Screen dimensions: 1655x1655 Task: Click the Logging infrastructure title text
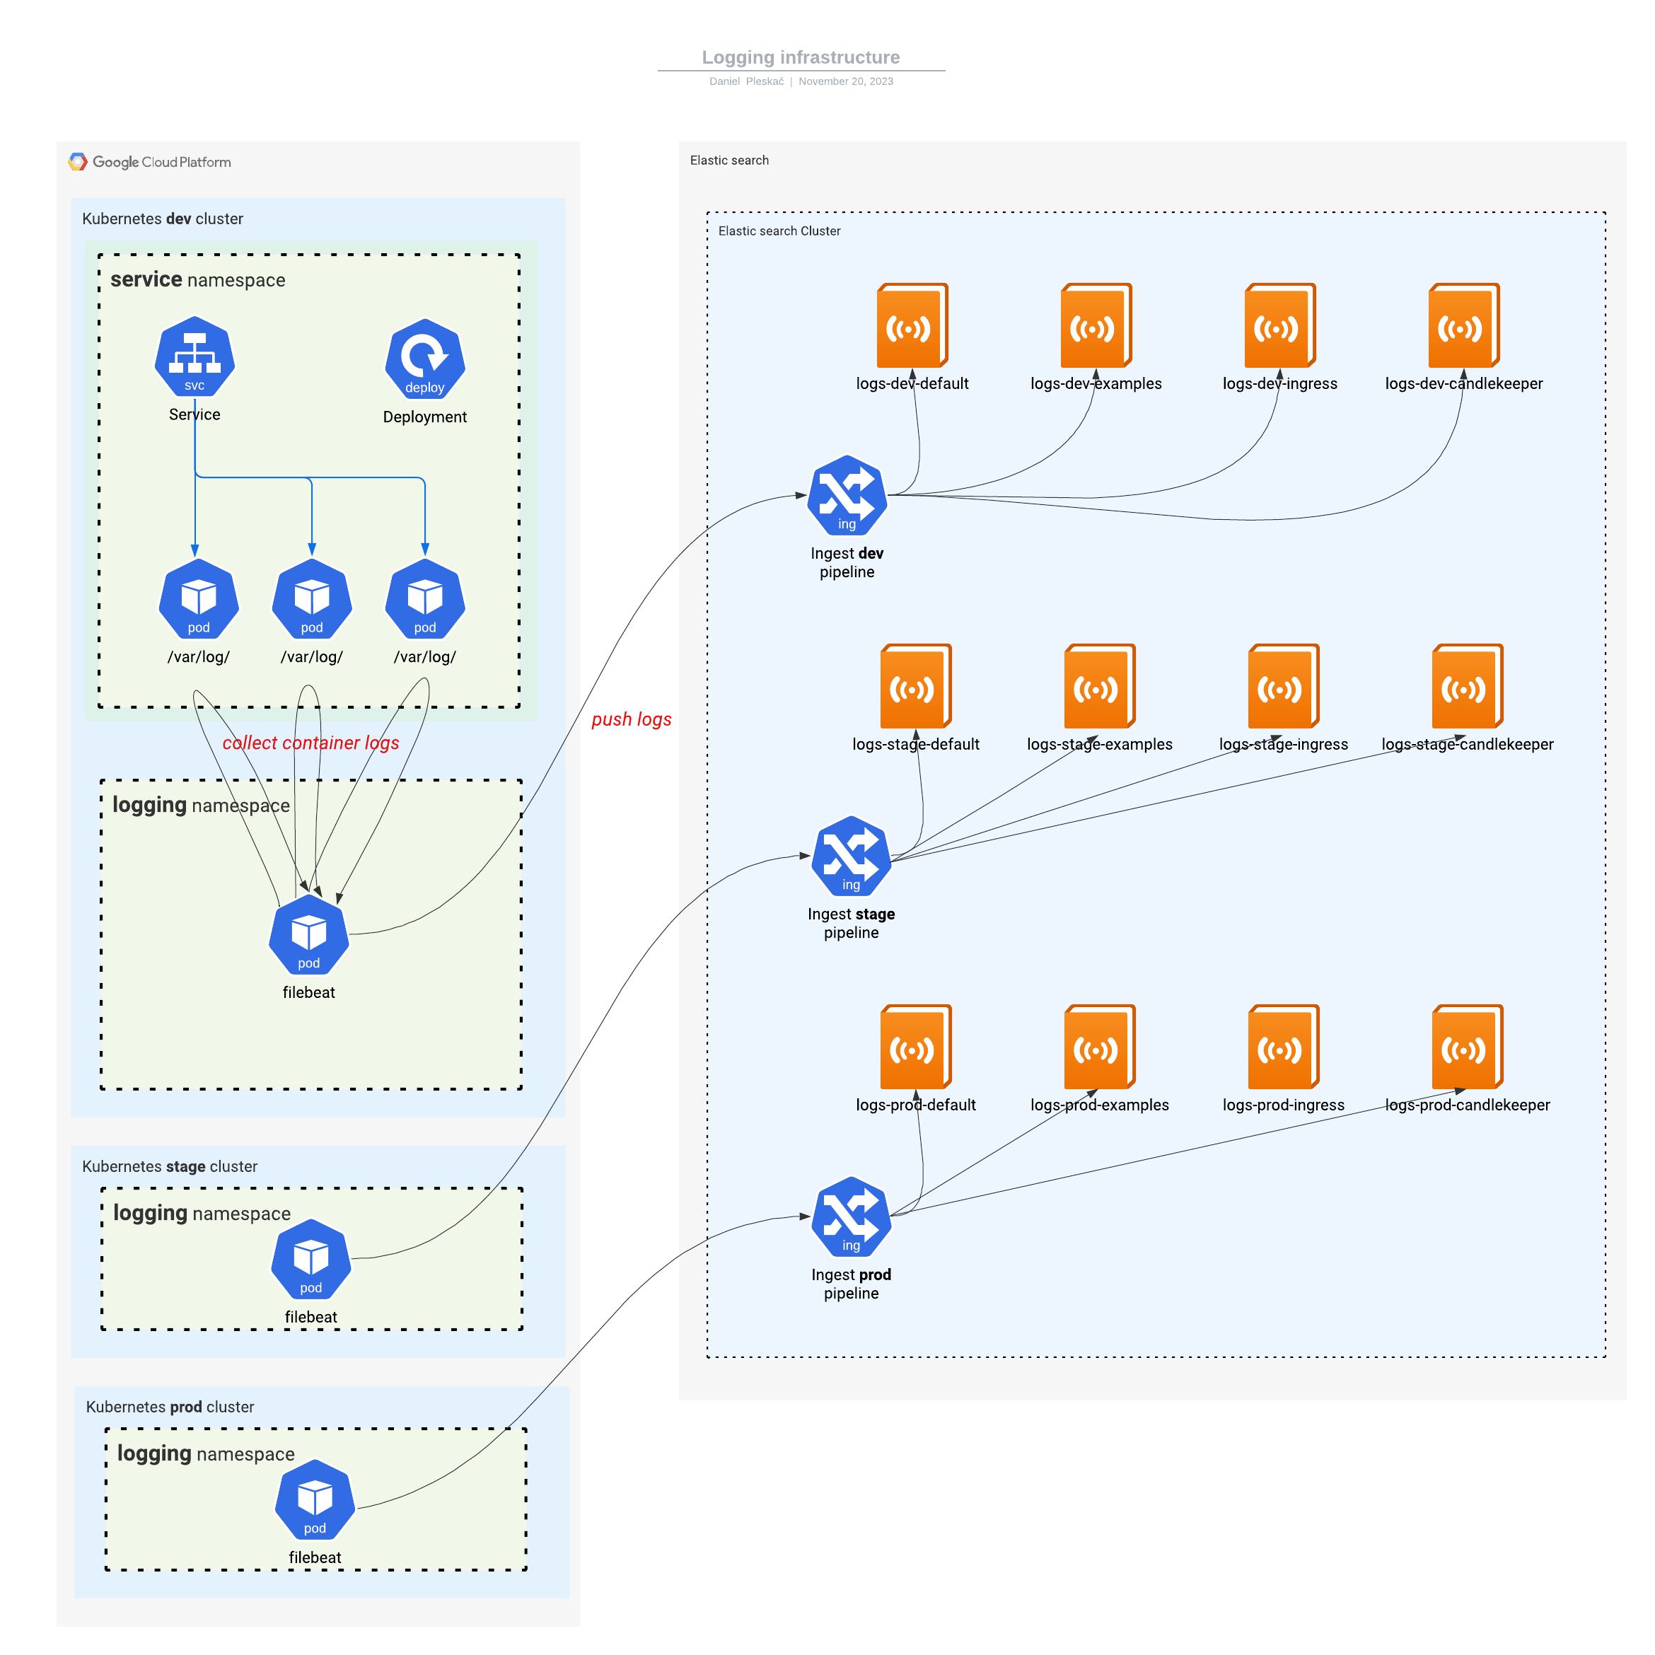point(800,57)
